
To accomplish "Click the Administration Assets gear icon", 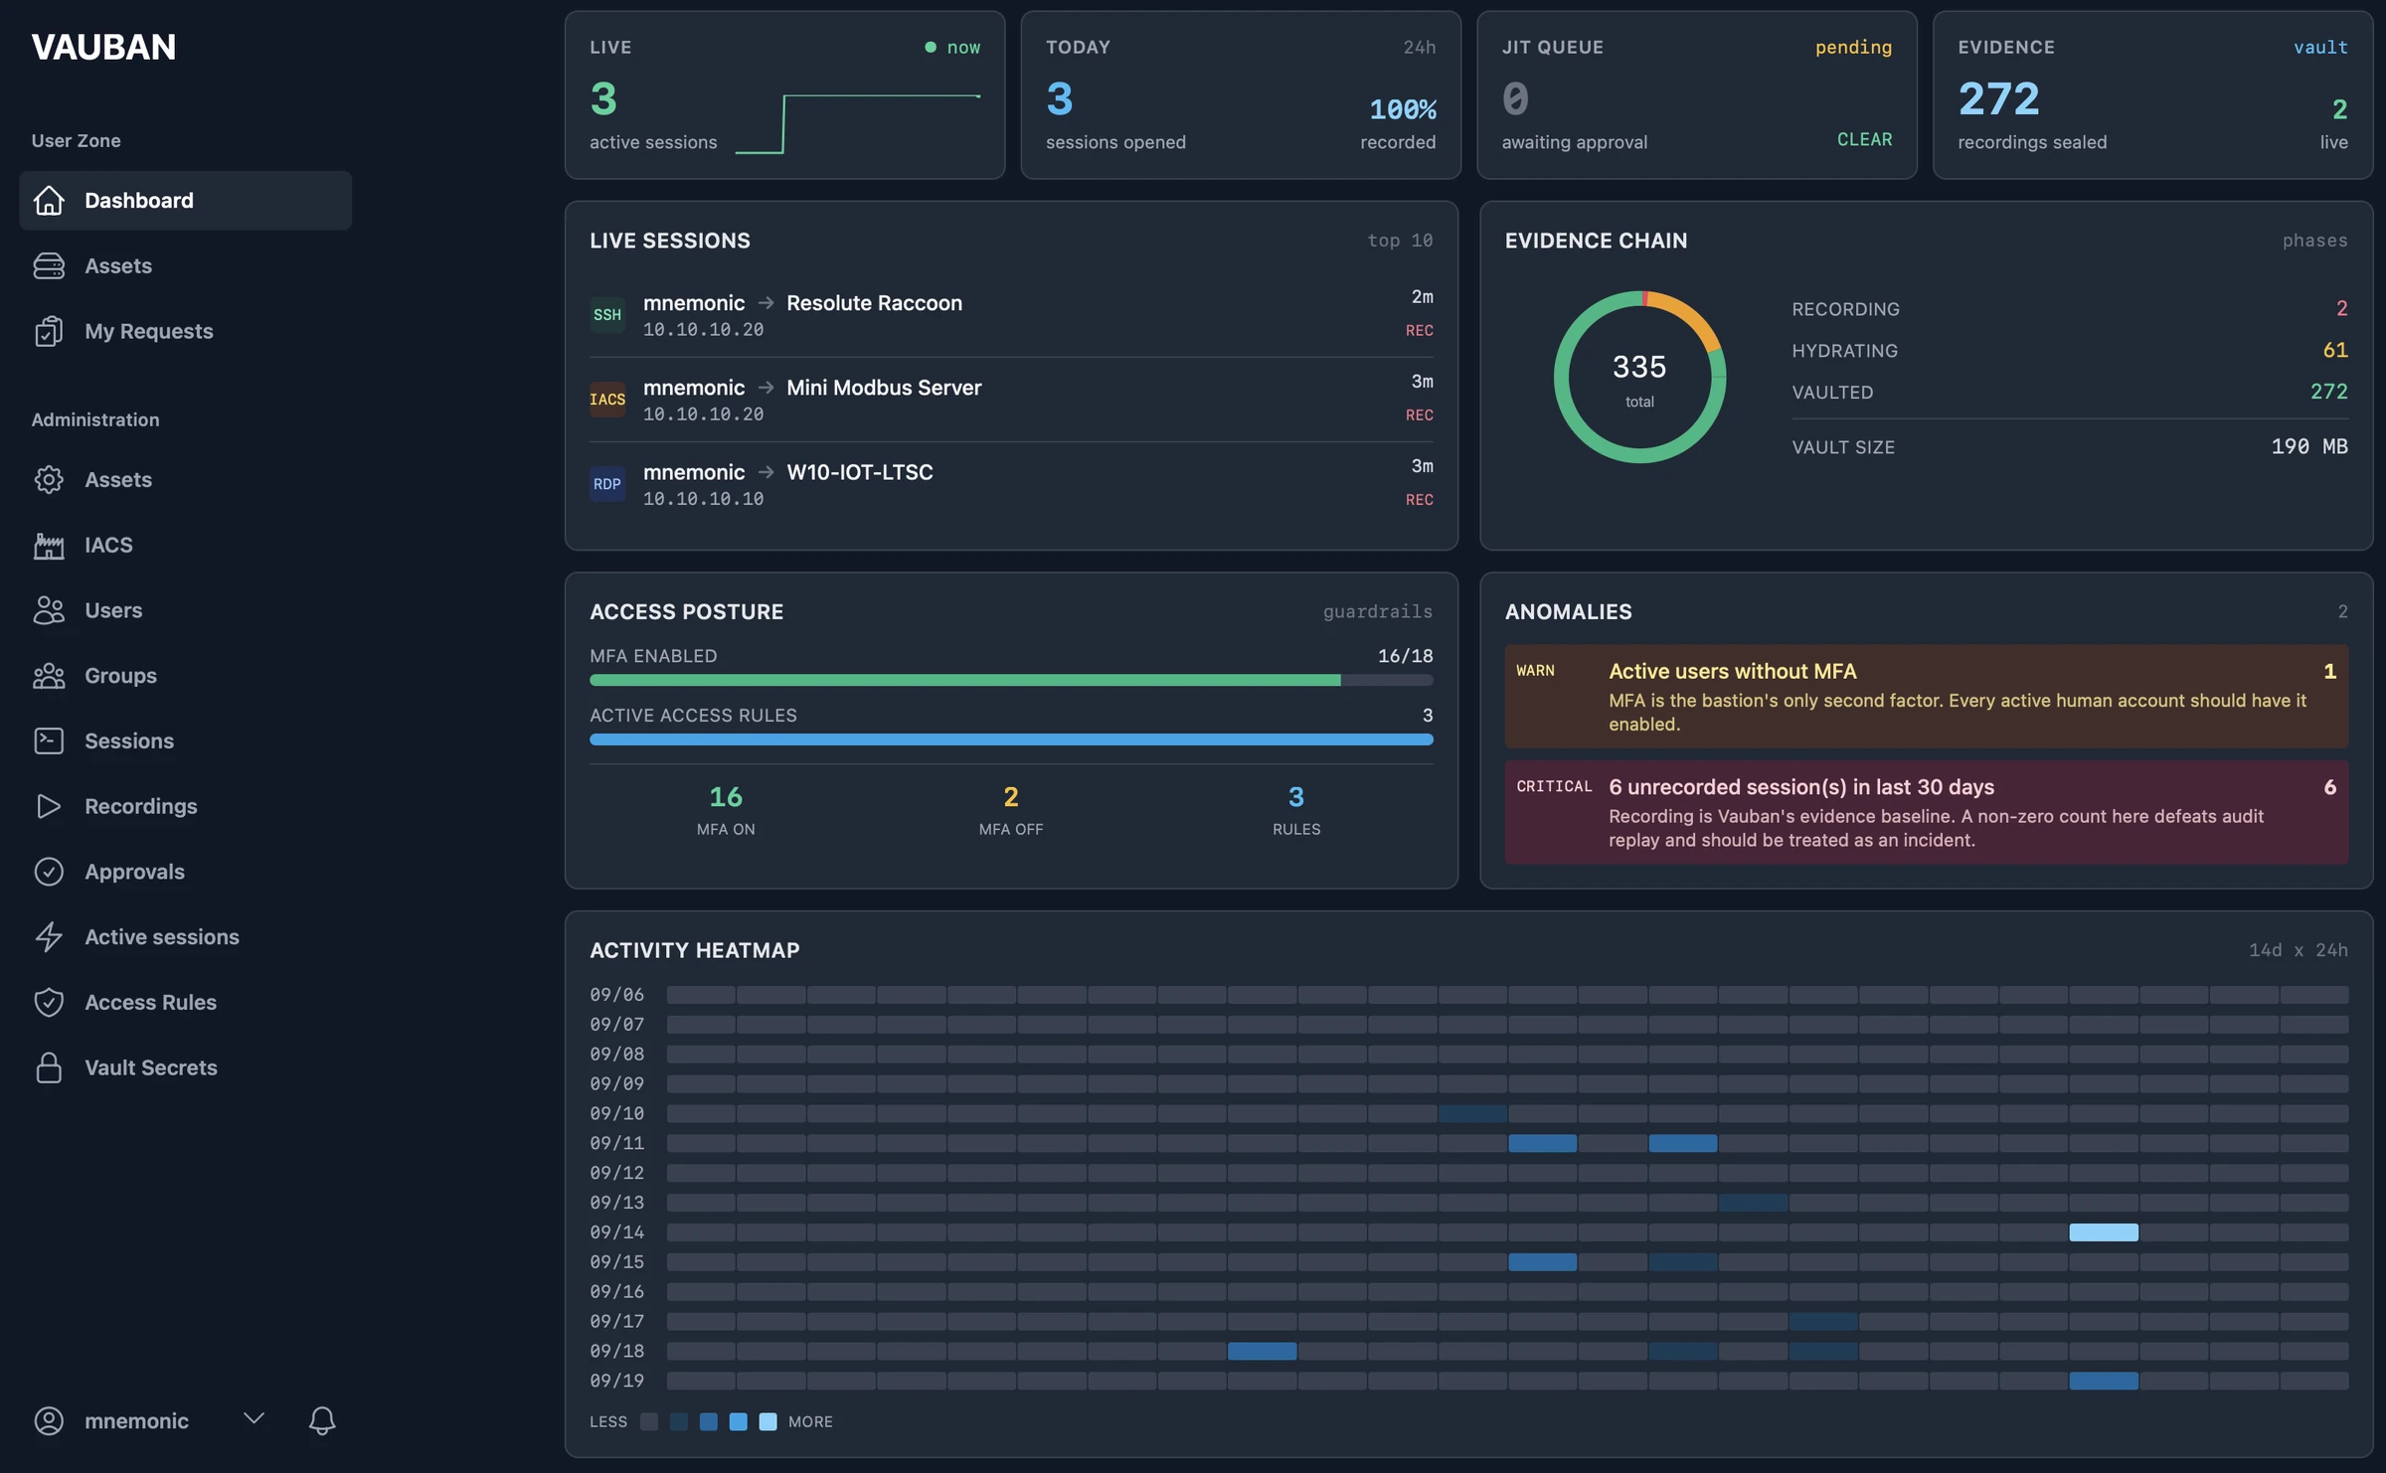I will 49,480.
